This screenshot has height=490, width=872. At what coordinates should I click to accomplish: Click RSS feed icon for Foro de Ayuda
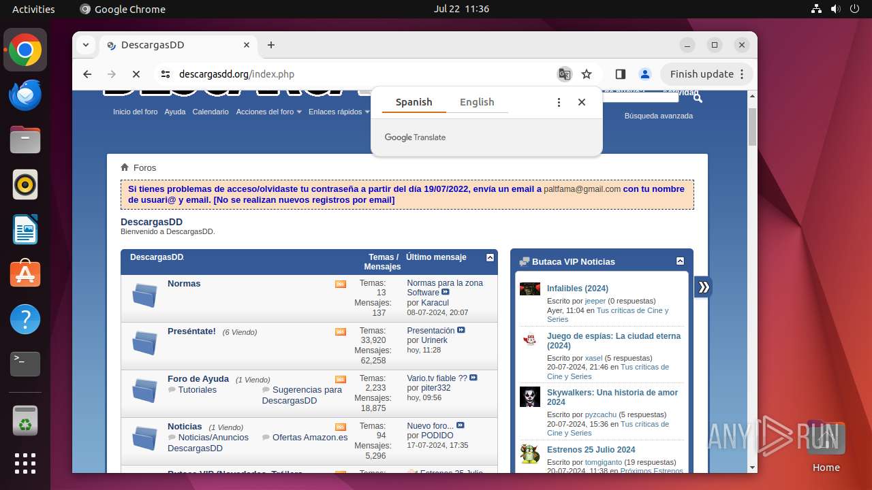341,380
